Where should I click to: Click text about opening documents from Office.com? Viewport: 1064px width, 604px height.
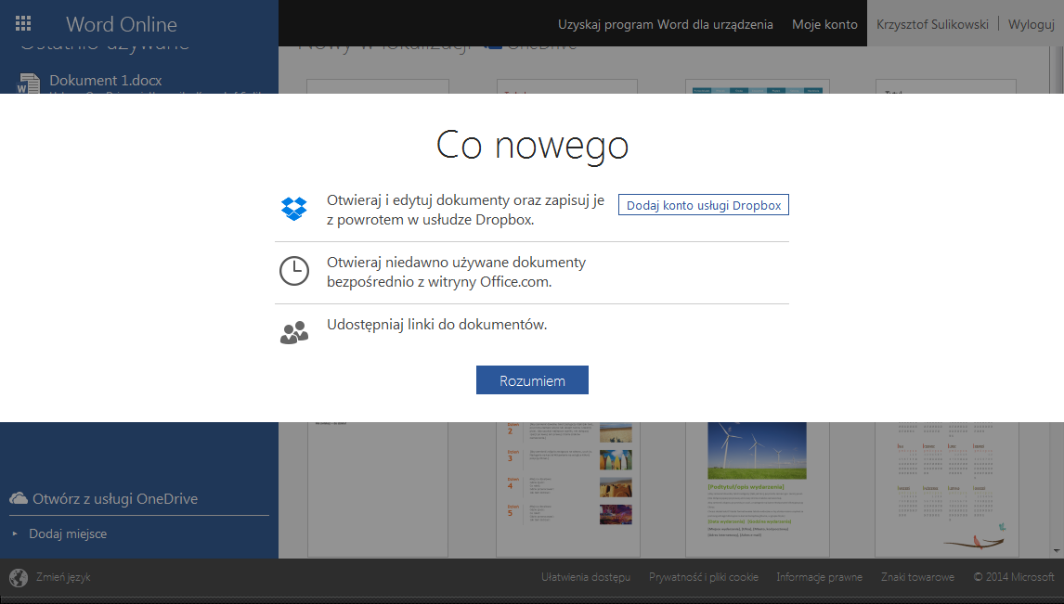456,272
